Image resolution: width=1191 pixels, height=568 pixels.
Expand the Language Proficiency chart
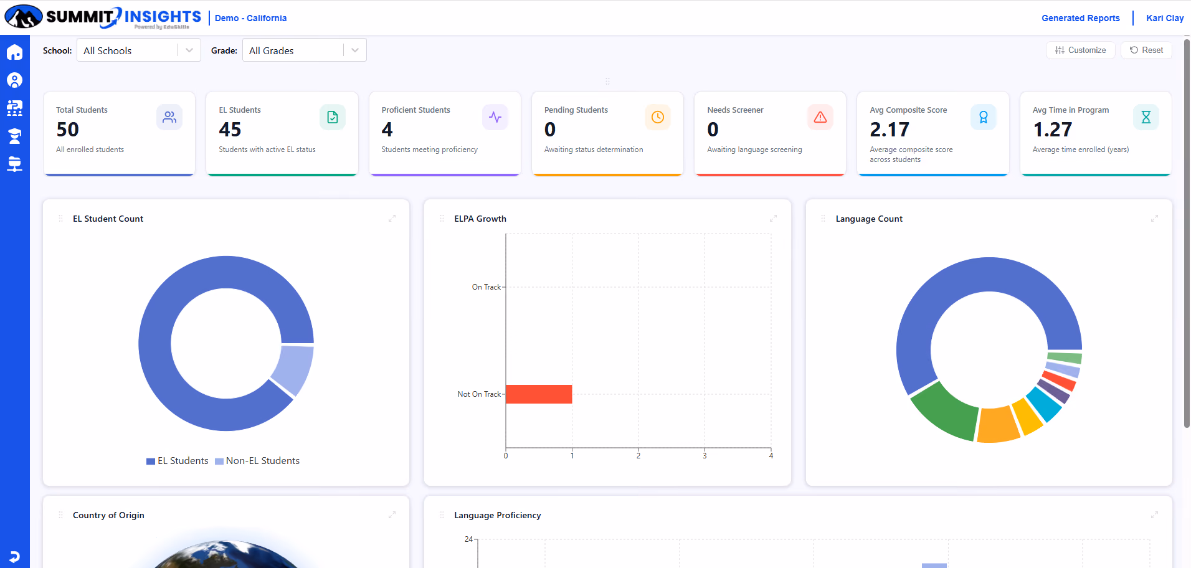(1155, 515)
